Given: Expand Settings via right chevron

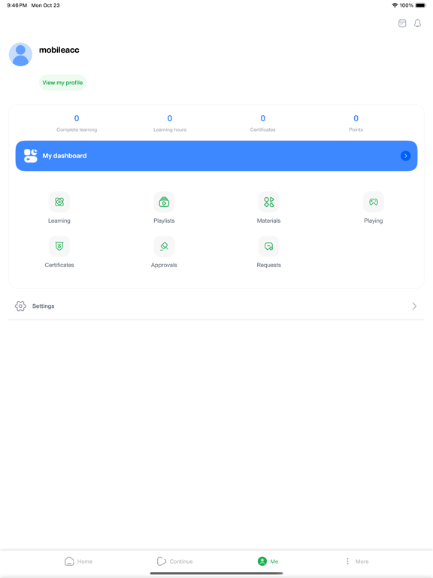Looking at the screenshot, I should point(414,306).
